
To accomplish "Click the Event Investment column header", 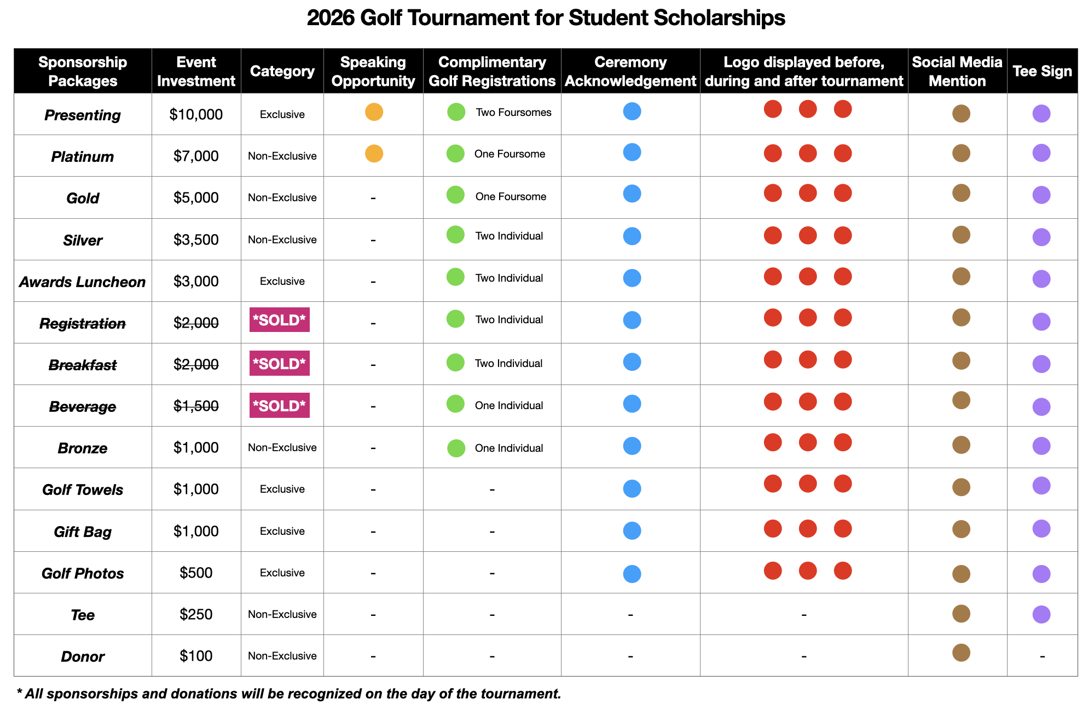I will pos(196,71).
